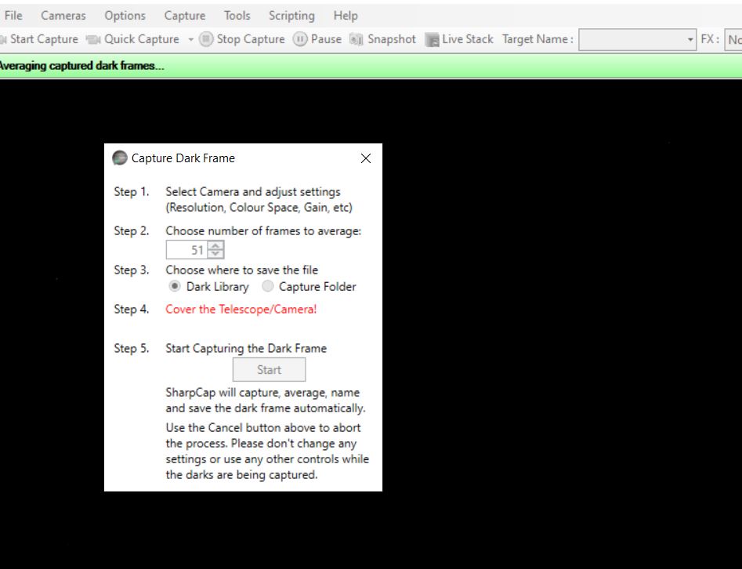Image resolution: width=742 pixels, height=569 pixels.
Task: Click 'Start Capturing the Dark Frame' text
Action: point(246,349)
